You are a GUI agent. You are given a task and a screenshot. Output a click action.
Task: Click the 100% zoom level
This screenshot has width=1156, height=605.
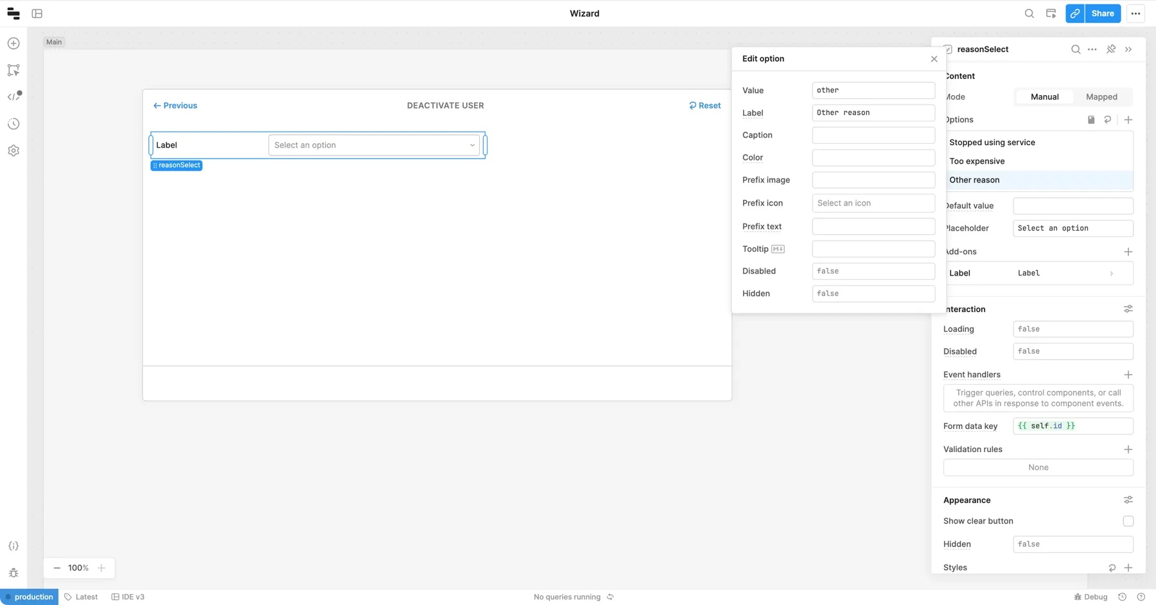point(78,568)
